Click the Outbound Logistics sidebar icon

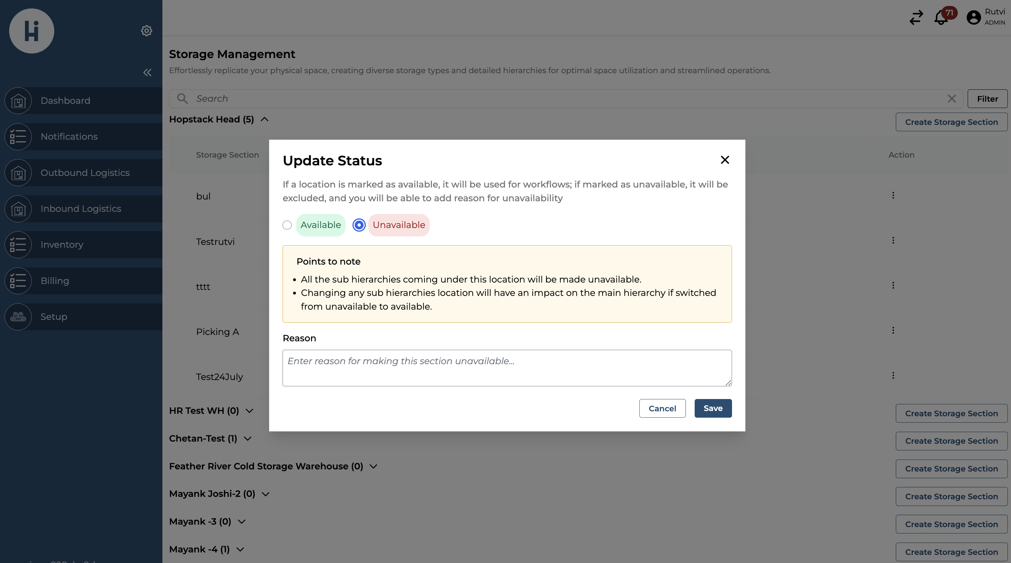(18, 172)
